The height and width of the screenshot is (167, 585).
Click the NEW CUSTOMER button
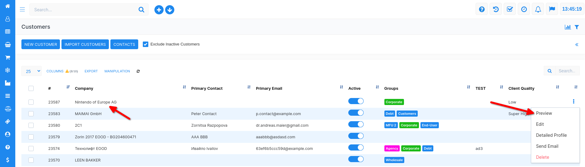[41, 44]
